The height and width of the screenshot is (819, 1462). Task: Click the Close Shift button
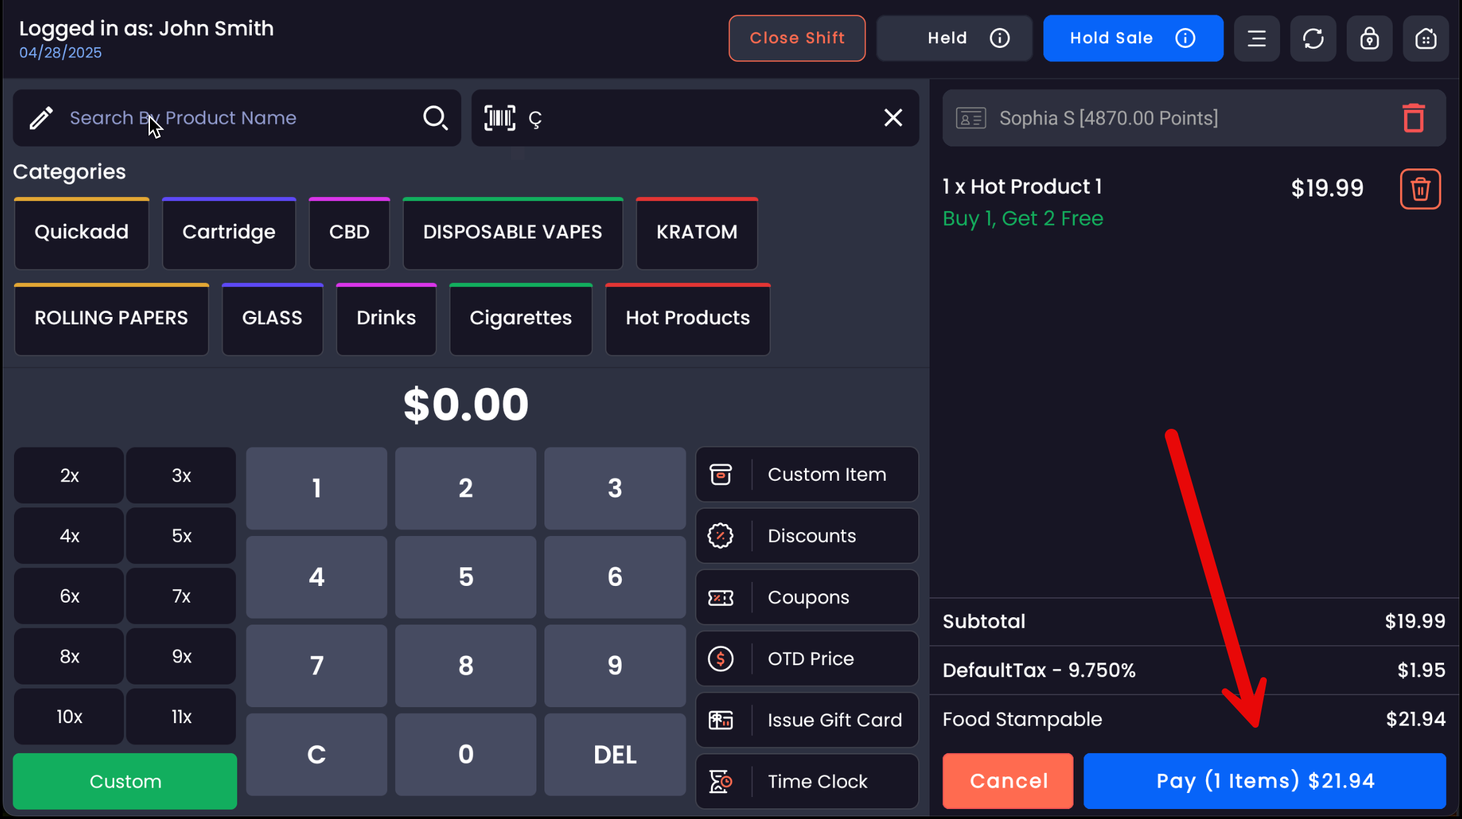(x=797, y=38)
